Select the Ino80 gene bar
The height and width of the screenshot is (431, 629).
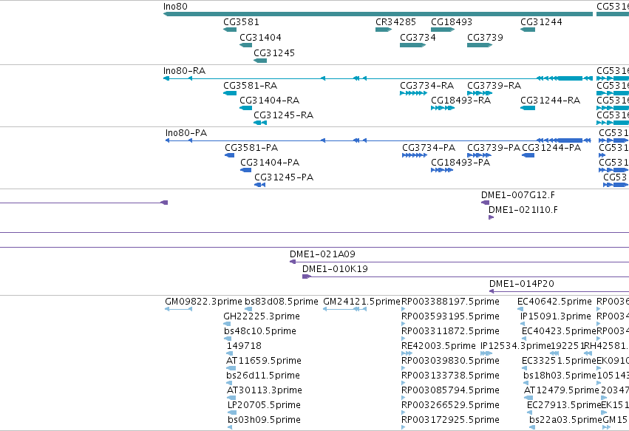378,14
